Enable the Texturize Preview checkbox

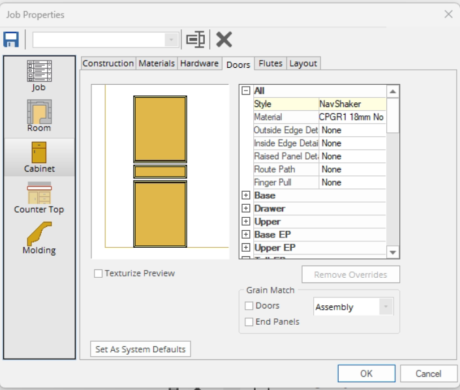point(99,273)
